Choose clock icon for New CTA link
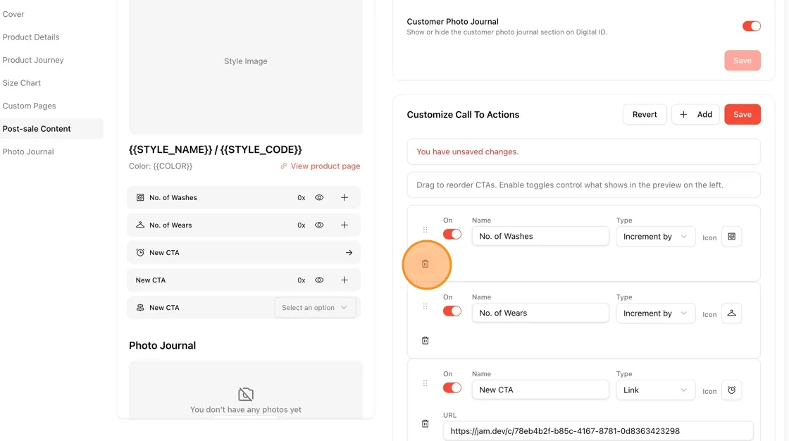This screenshot has width=789, height=441. 732,390
